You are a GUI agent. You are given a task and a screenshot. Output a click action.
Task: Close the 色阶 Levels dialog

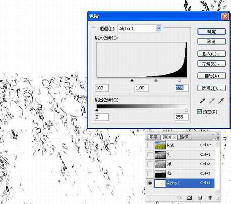tap(225, 16)
